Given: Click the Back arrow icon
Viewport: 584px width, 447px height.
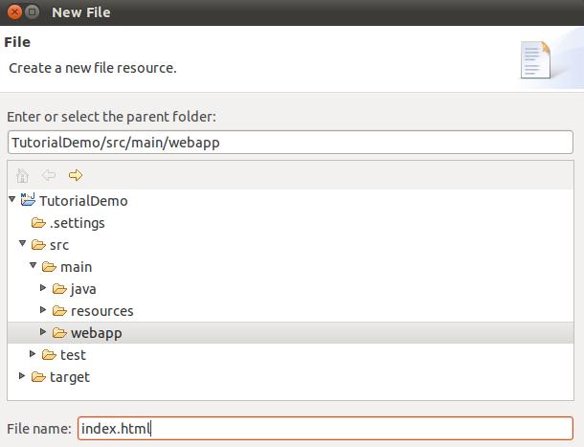Looking at the screenshot, I should point(49,175).
